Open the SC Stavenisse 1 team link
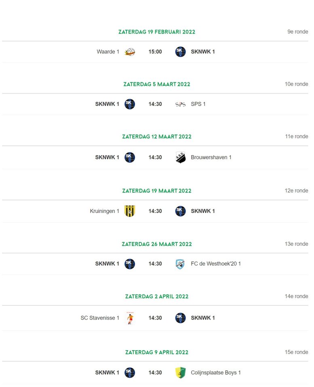The height and width of the screenshot is (387, 314). click(x=100, y=318)
